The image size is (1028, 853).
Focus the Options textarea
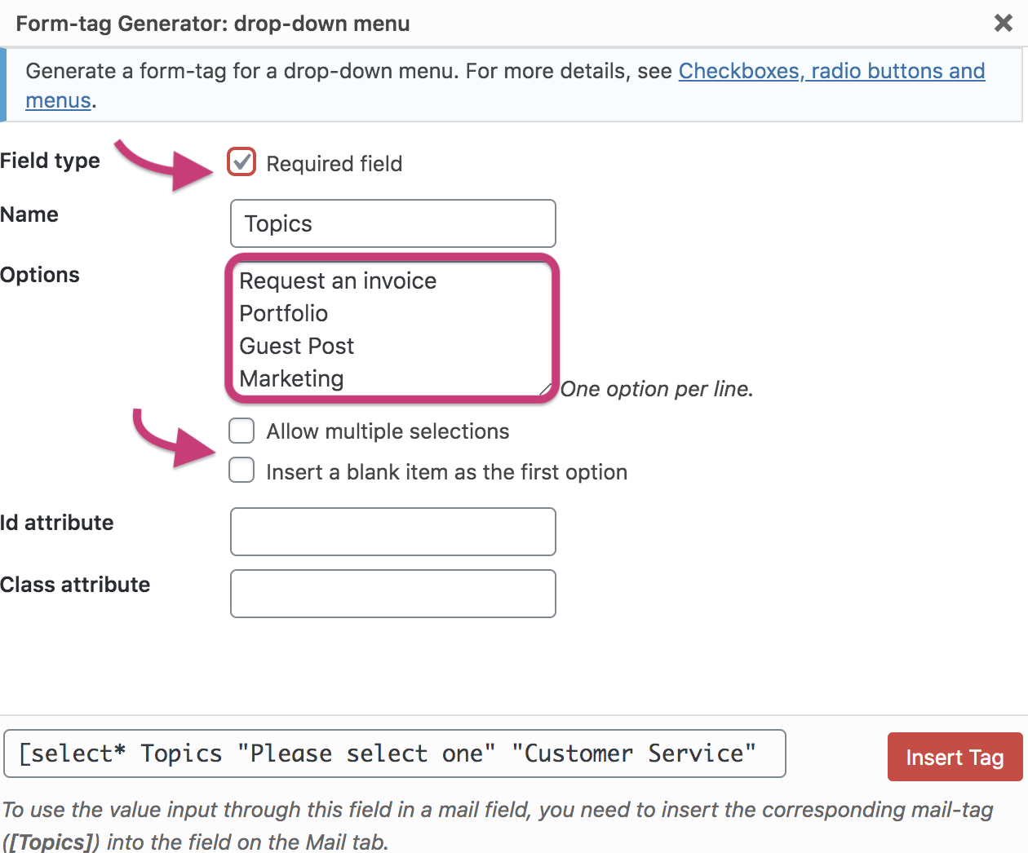392,329
